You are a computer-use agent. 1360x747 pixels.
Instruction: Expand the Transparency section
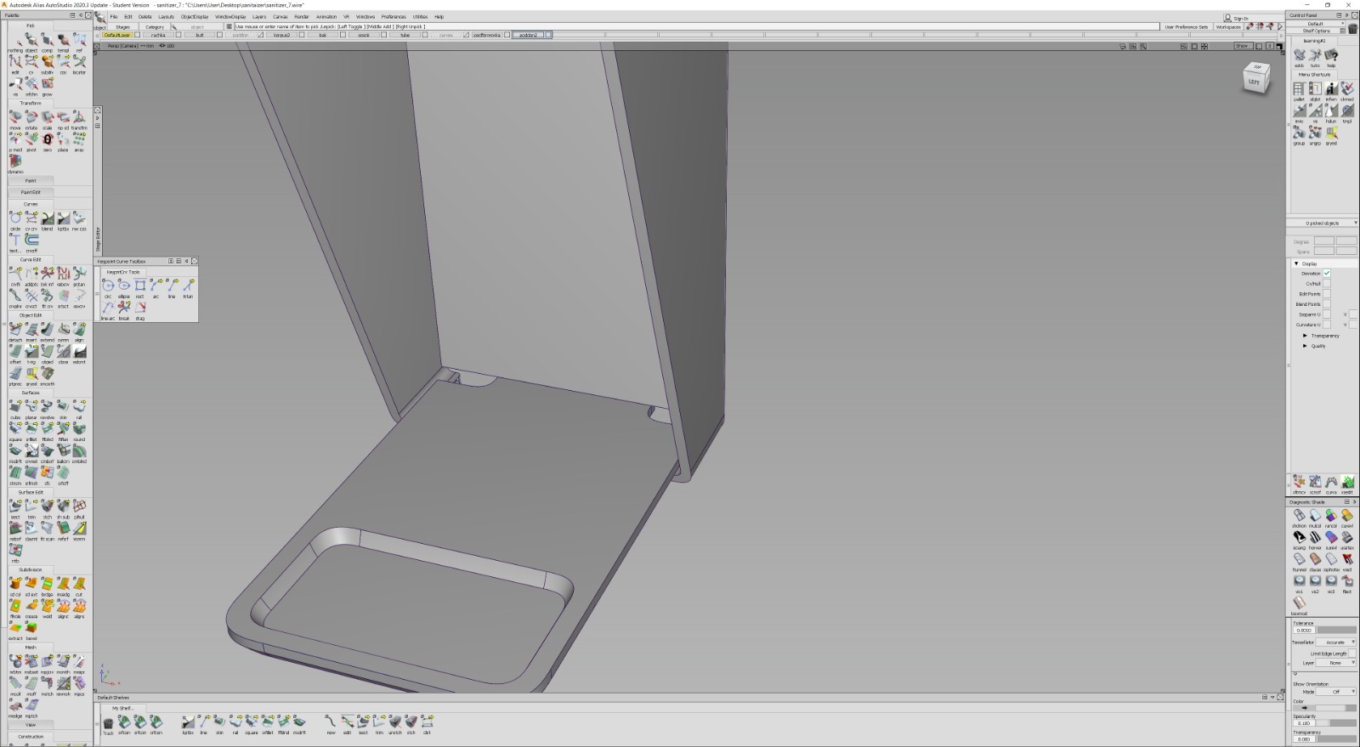pos(1306,336)
